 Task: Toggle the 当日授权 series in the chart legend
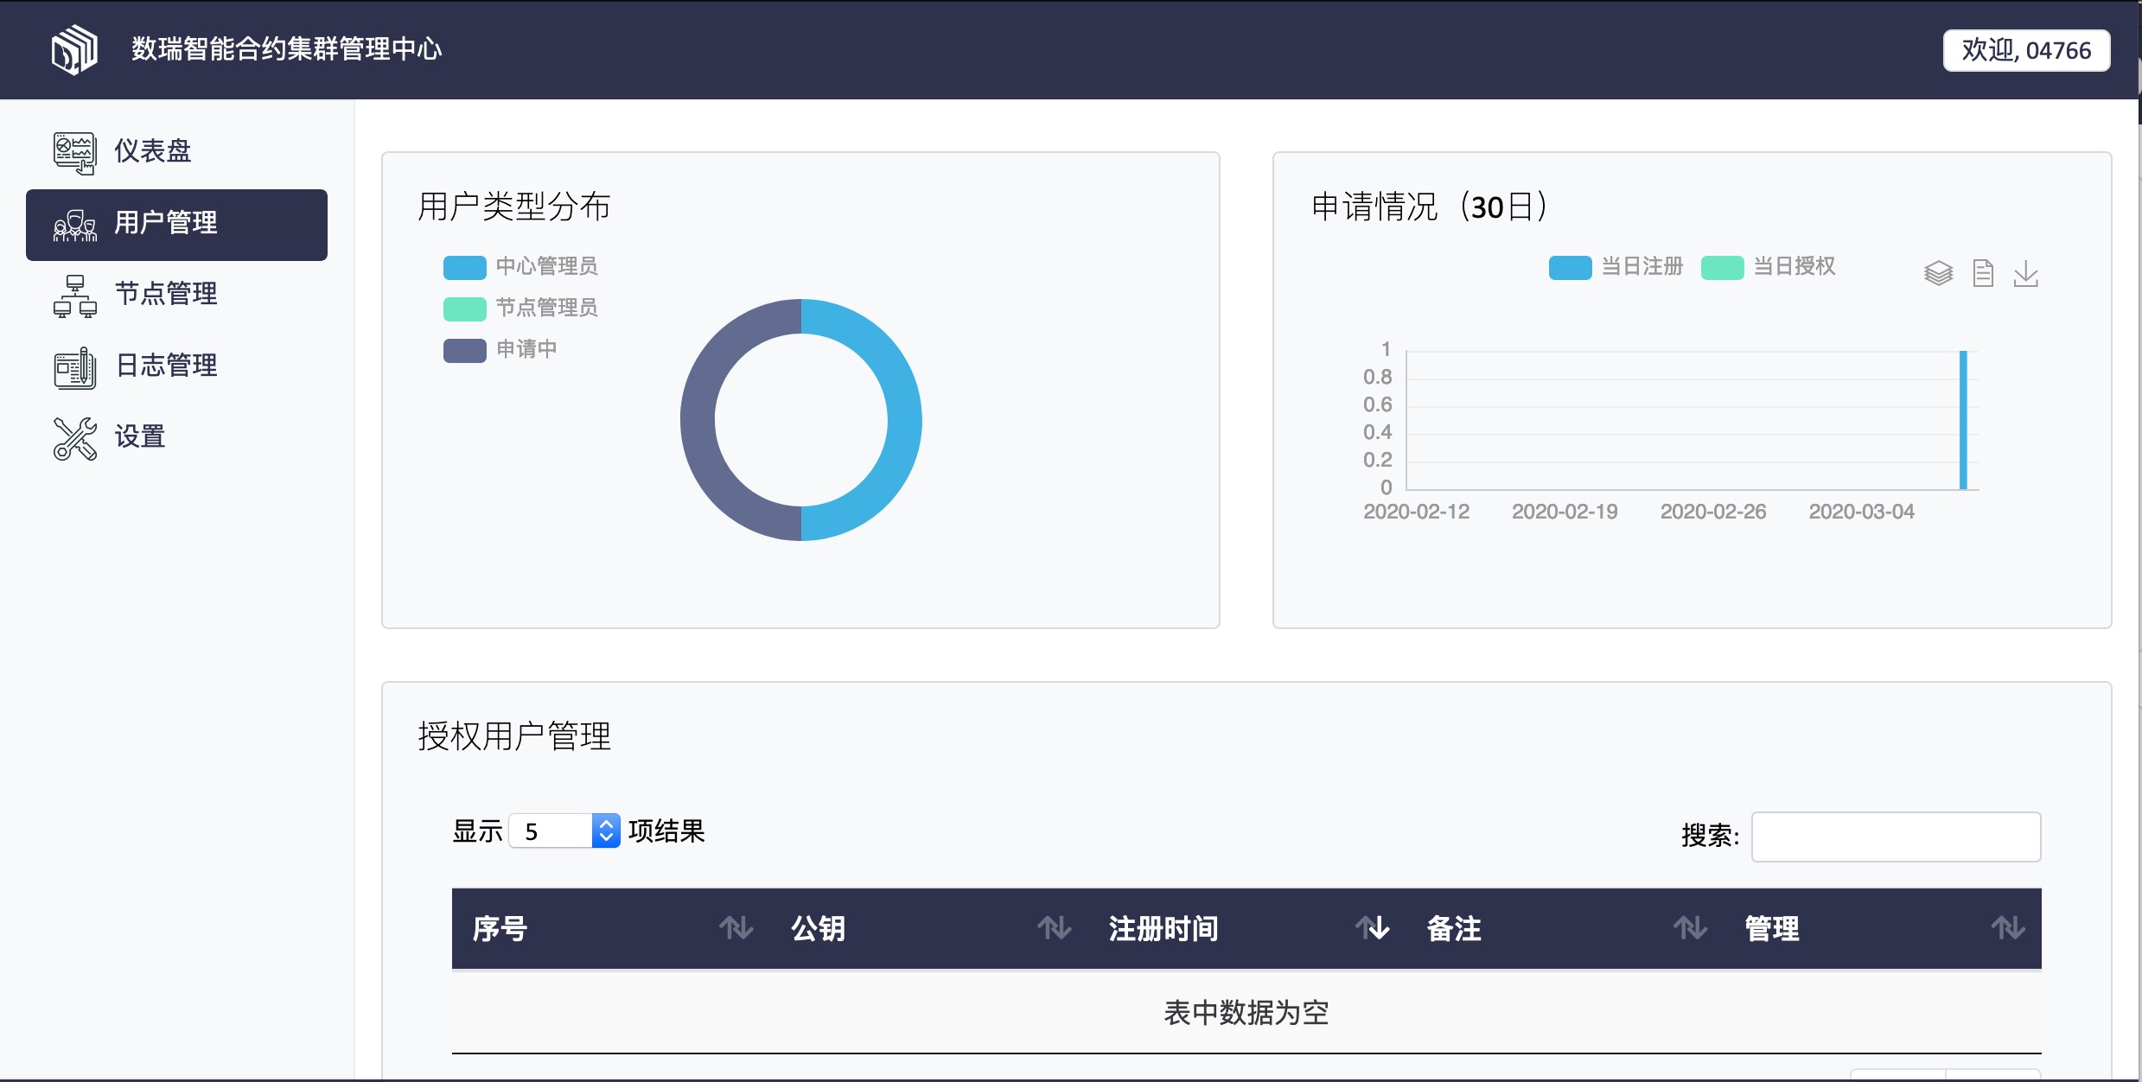click(1769, 267)
